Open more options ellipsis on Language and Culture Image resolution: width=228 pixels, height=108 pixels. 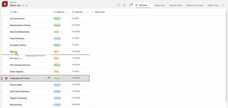click(x=44, y=78)
